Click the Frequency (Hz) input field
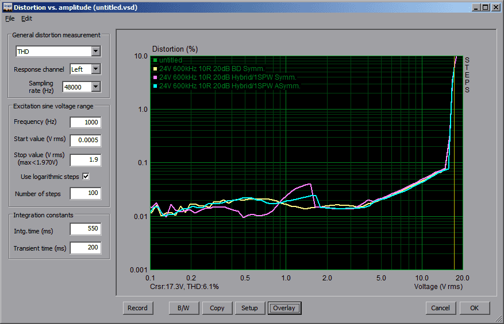This screenshot has width=504, height=324. 85,122
